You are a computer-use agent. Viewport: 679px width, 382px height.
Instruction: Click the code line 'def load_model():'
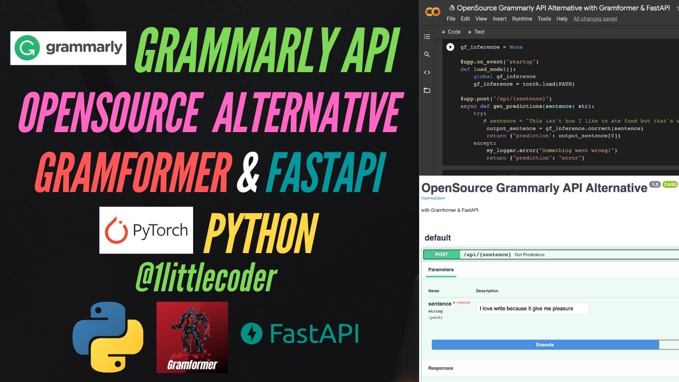[487, 70]
